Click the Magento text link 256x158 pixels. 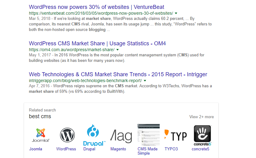tap(118, 149)
